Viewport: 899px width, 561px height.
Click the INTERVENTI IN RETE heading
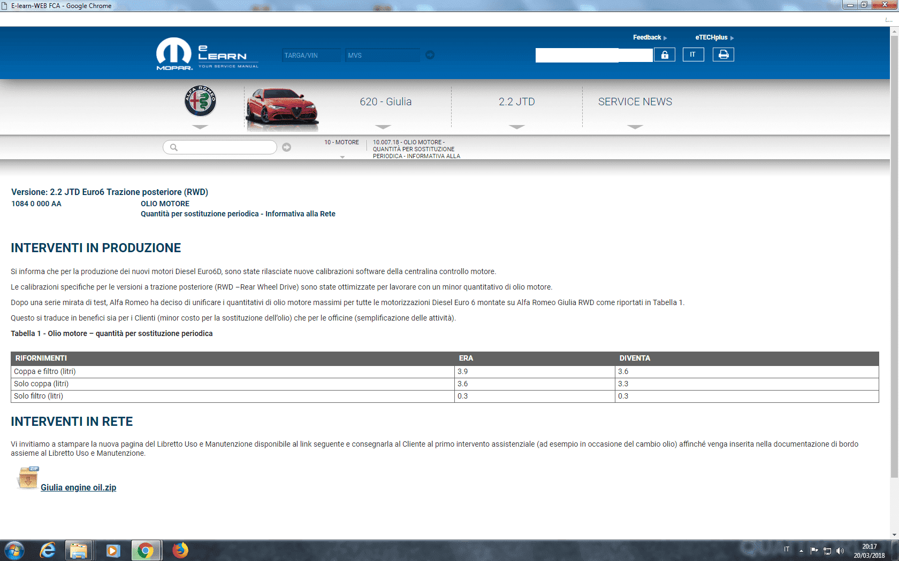point(72,422)
